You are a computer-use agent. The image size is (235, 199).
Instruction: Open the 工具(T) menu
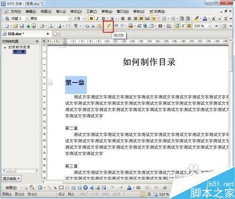pos(92,11)
